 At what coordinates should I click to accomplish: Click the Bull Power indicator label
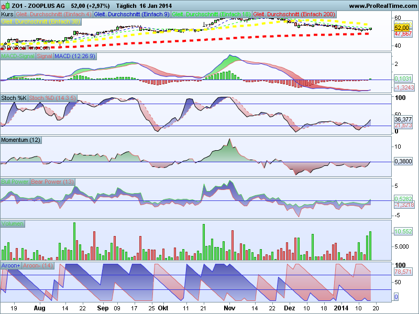(15, 182)
